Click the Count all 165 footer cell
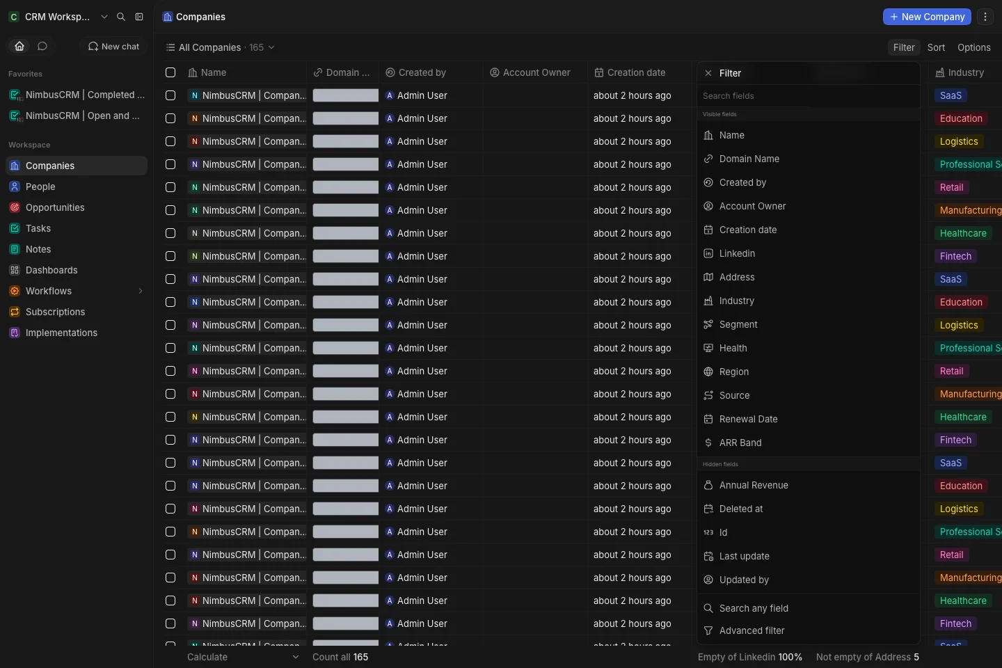Viewport: 1002px width, 668px height. pyautogui.click(x=340, y=657)
